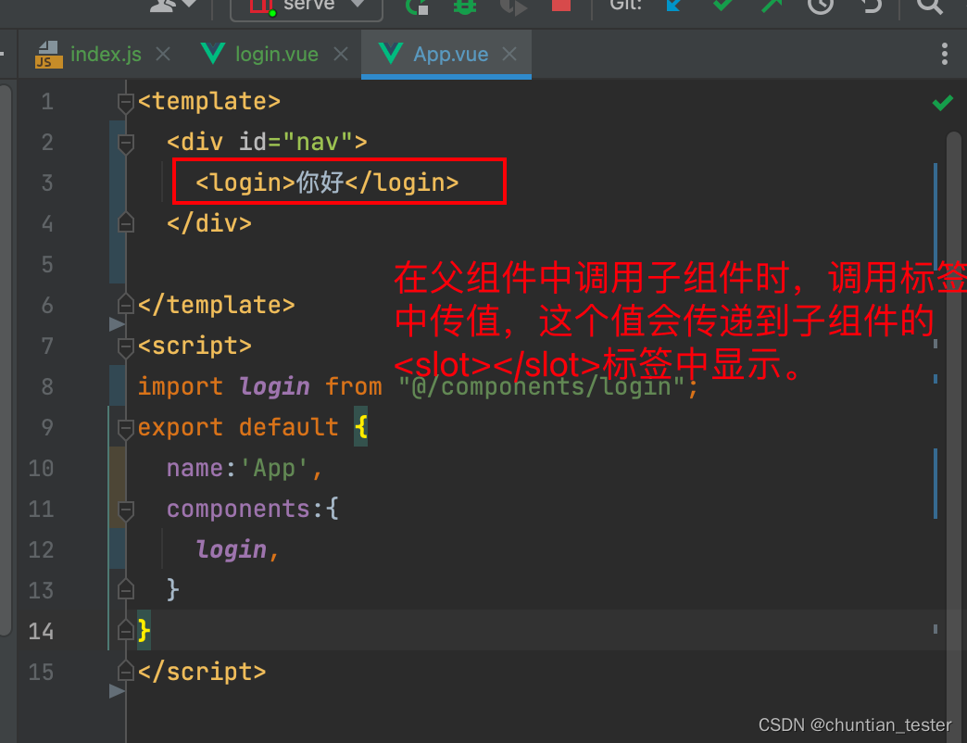Screen dimensions: 967x743
Task: Stop the running process with red square
Action: click(560, 5)
